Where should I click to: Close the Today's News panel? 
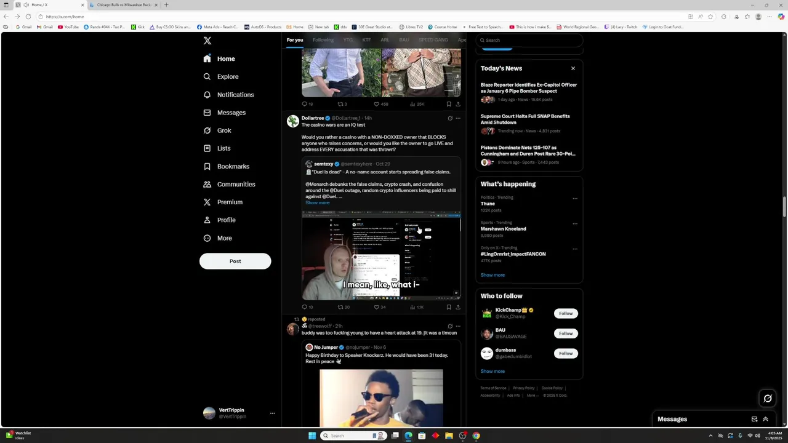(573, 68)
